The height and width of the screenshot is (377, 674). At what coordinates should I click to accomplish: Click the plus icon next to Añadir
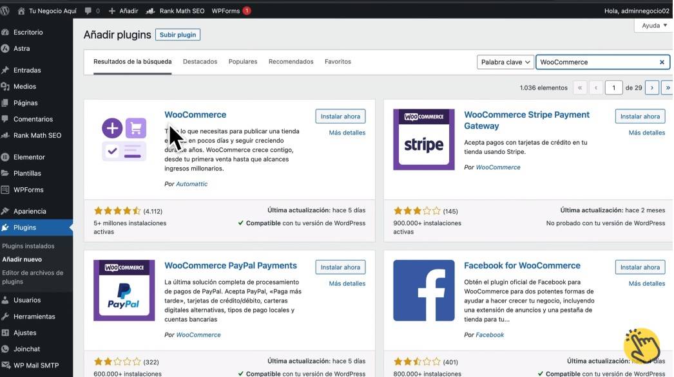tap(111, 11)
